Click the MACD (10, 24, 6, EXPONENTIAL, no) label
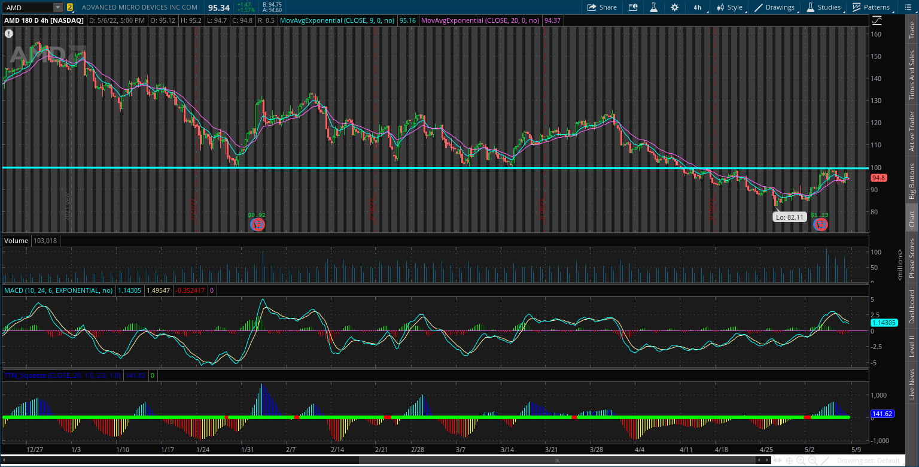 58,290
